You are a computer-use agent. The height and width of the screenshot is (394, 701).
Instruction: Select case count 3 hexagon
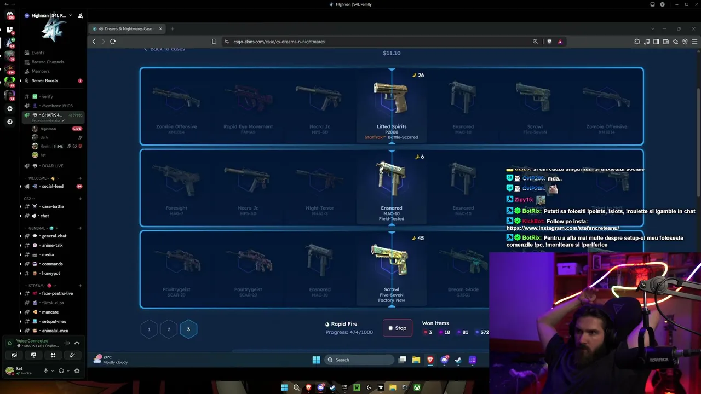click(x=188, y=329)
